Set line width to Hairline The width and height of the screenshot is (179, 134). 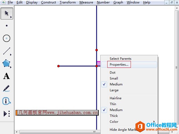pyautogui.click(x=129, y=98)
